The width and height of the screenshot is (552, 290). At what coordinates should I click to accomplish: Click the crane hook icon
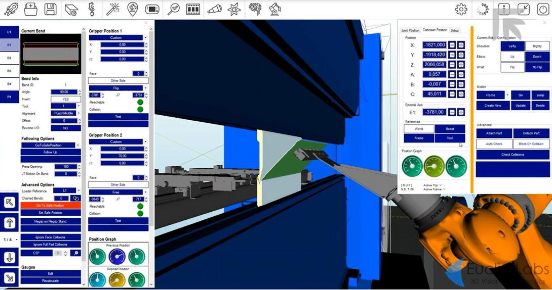[92, 9]
